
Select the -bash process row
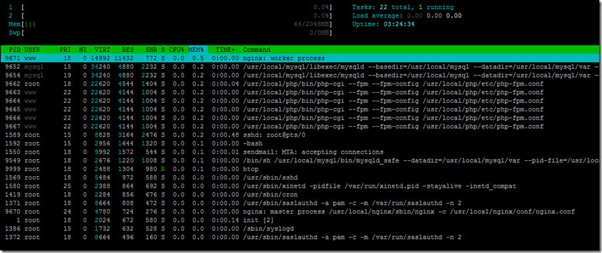[x=301, y=144]
